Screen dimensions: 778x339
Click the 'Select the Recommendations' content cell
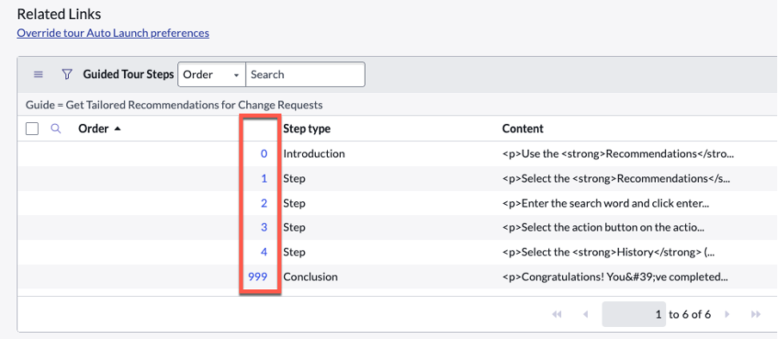tap(616, 179)
